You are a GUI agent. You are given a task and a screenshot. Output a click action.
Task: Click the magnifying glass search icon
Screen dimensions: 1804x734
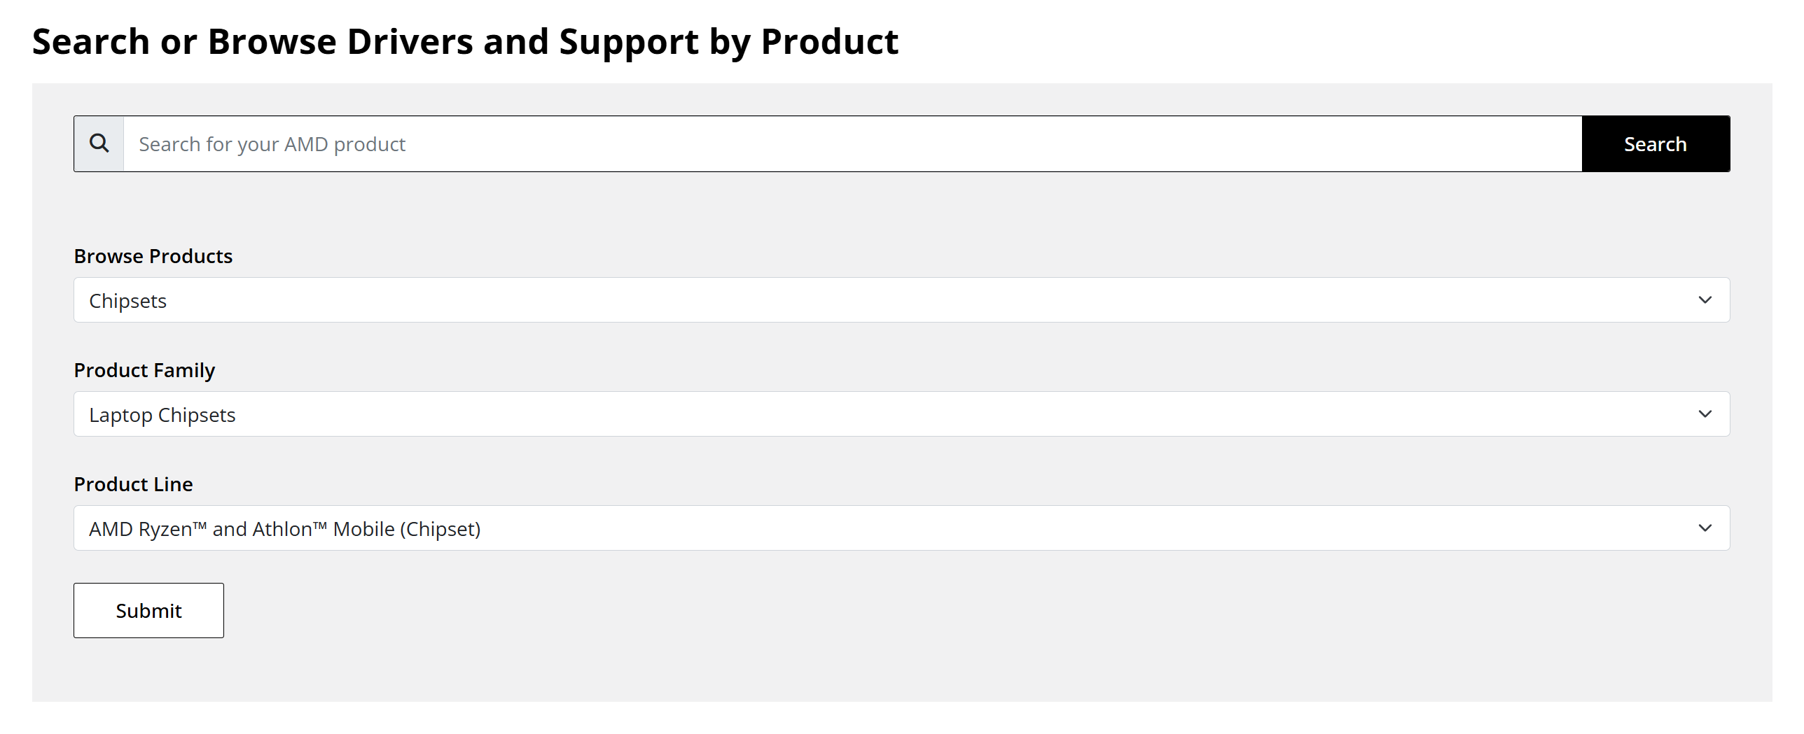pyautogui.click(x=99, y=143)
